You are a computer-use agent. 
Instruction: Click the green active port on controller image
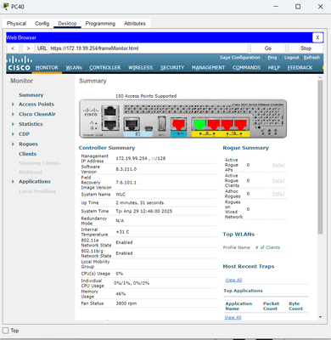coord(199,125)
